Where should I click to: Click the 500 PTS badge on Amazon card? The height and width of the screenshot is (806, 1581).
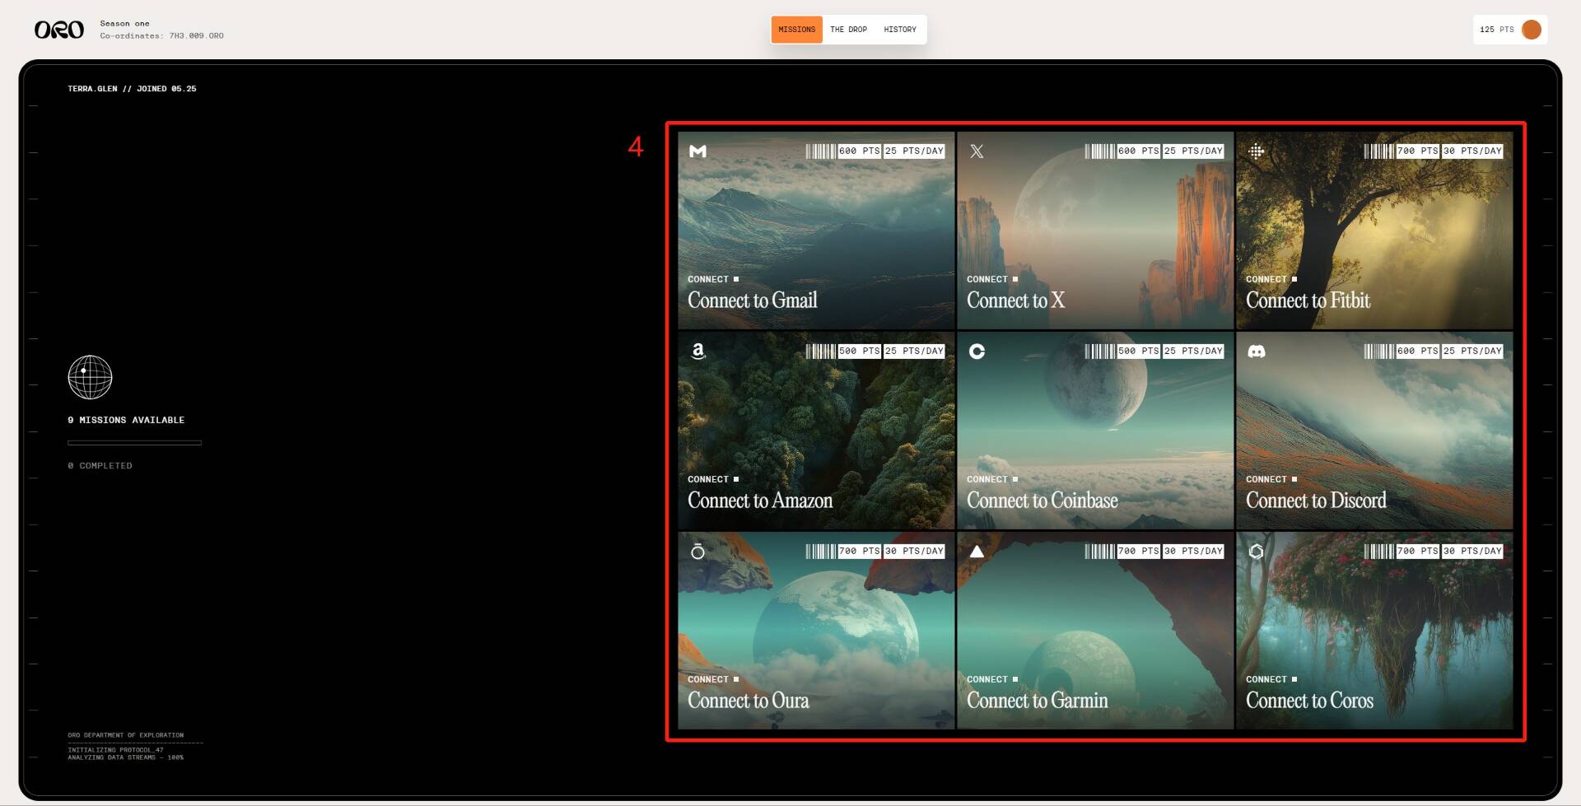point(859,352)
